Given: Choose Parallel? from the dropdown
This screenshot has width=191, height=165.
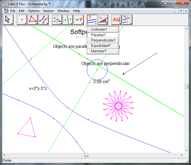Looking at the screenshot, I should (103, 35).
